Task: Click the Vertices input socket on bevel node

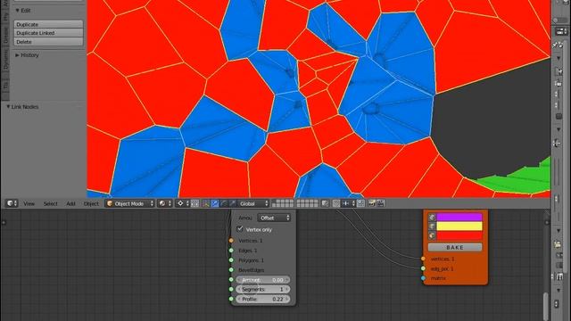Action: 231,241
